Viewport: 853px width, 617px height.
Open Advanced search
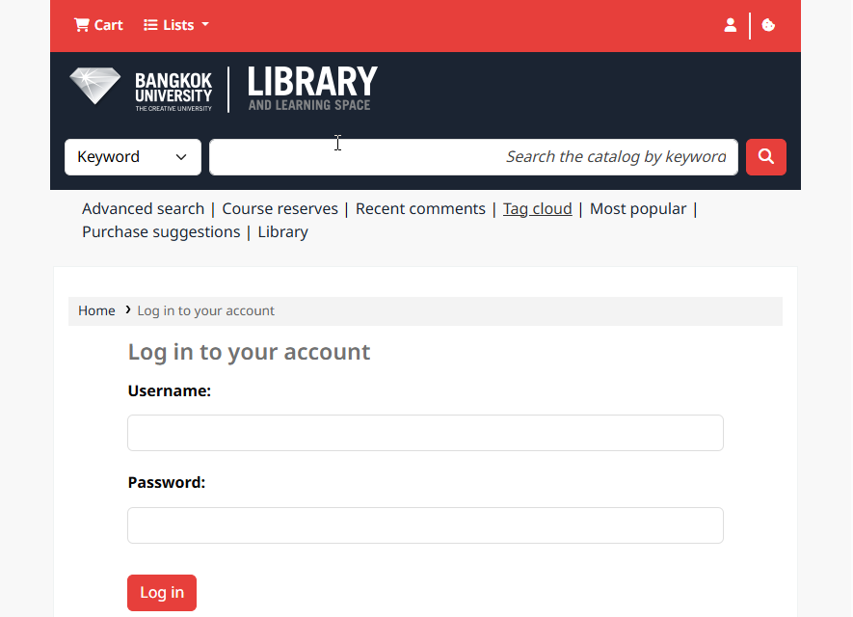click(143, 209)
